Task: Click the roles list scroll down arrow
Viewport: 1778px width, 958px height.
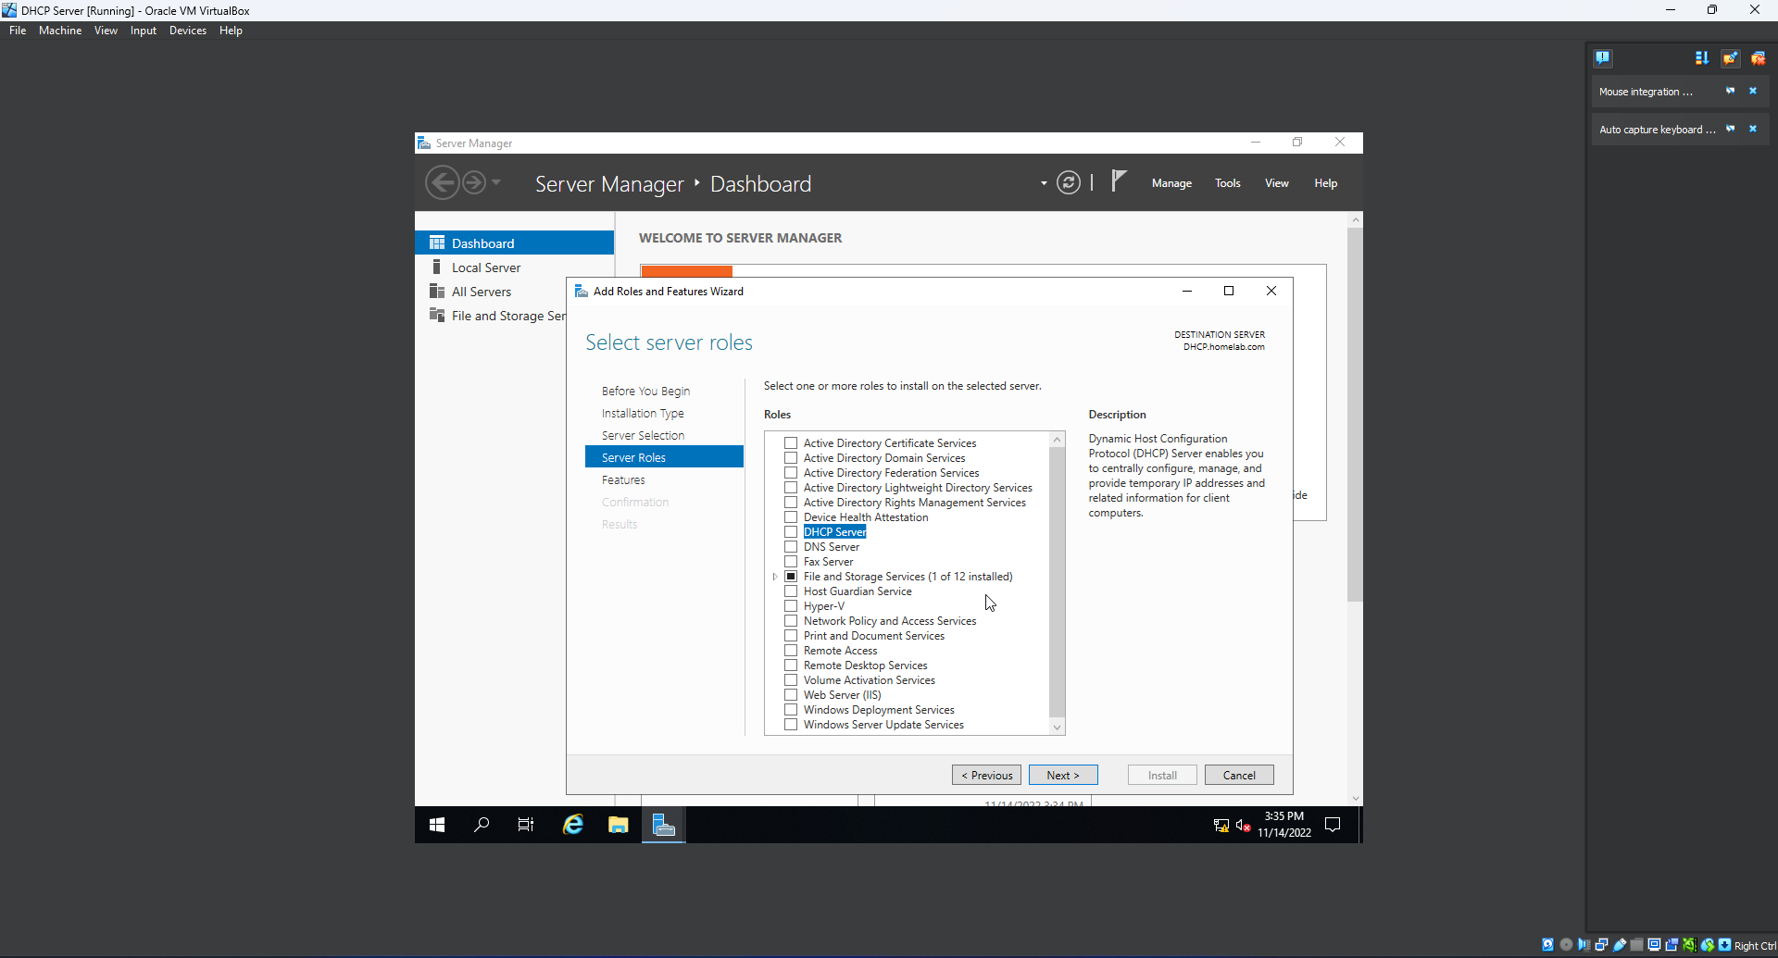Action: pos(1057,728)
